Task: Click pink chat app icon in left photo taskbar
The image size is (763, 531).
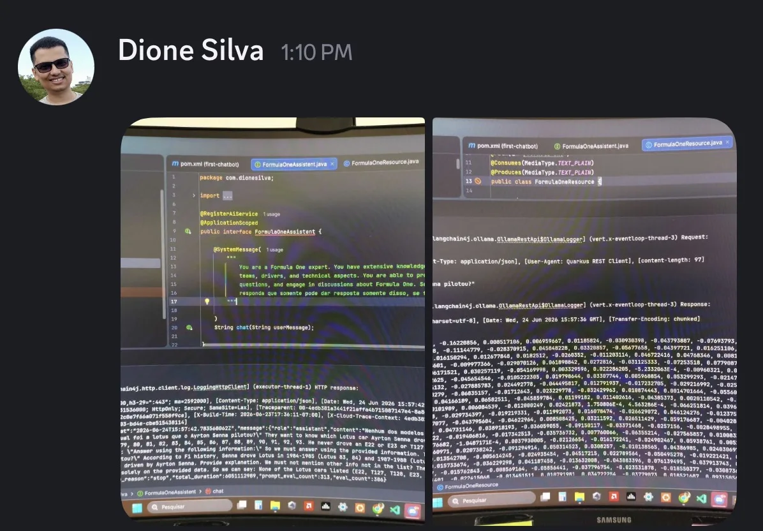Action: point(413,511)
